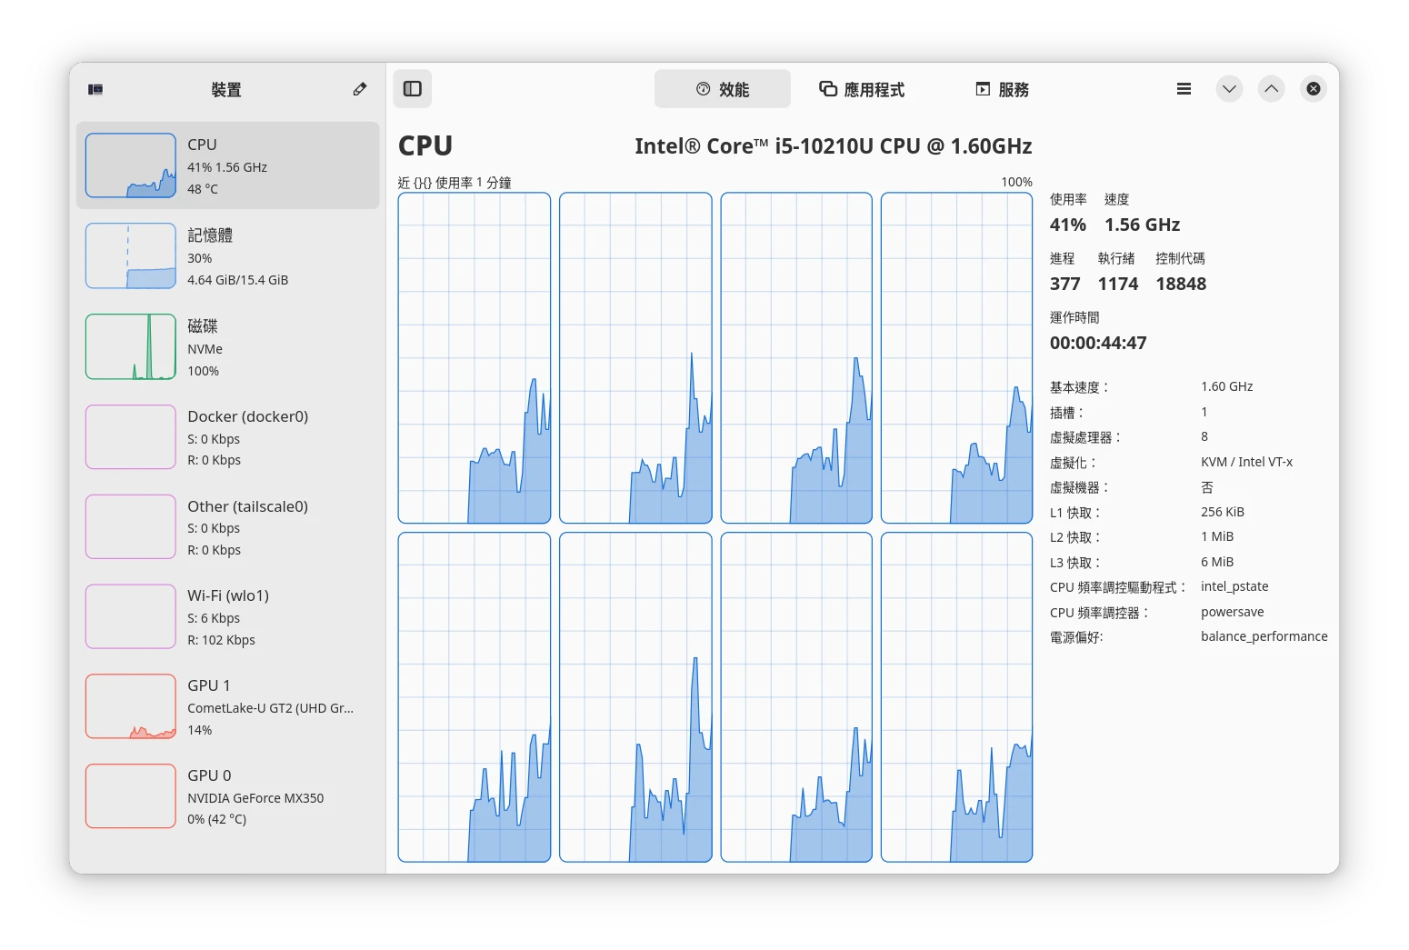Select Wi-Fi (wlo1) network entry
Viewport: 1409px width, 950px height.
[227, 617]
